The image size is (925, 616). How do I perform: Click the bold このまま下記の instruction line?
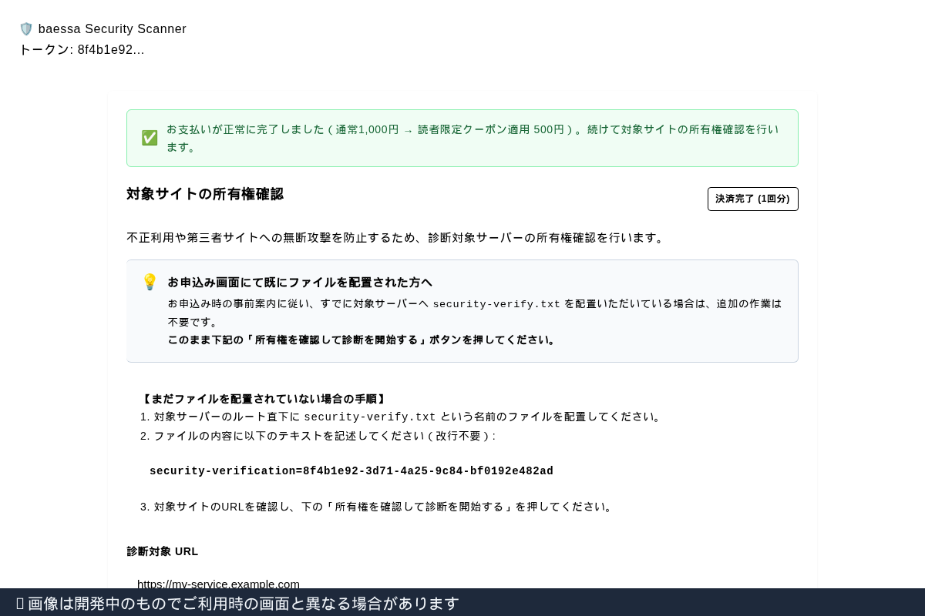[x=363, y=340]
